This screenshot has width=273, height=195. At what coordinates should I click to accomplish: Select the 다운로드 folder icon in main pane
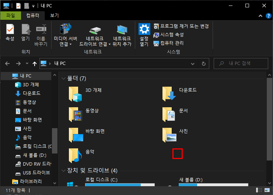click(x=169, y=94)
